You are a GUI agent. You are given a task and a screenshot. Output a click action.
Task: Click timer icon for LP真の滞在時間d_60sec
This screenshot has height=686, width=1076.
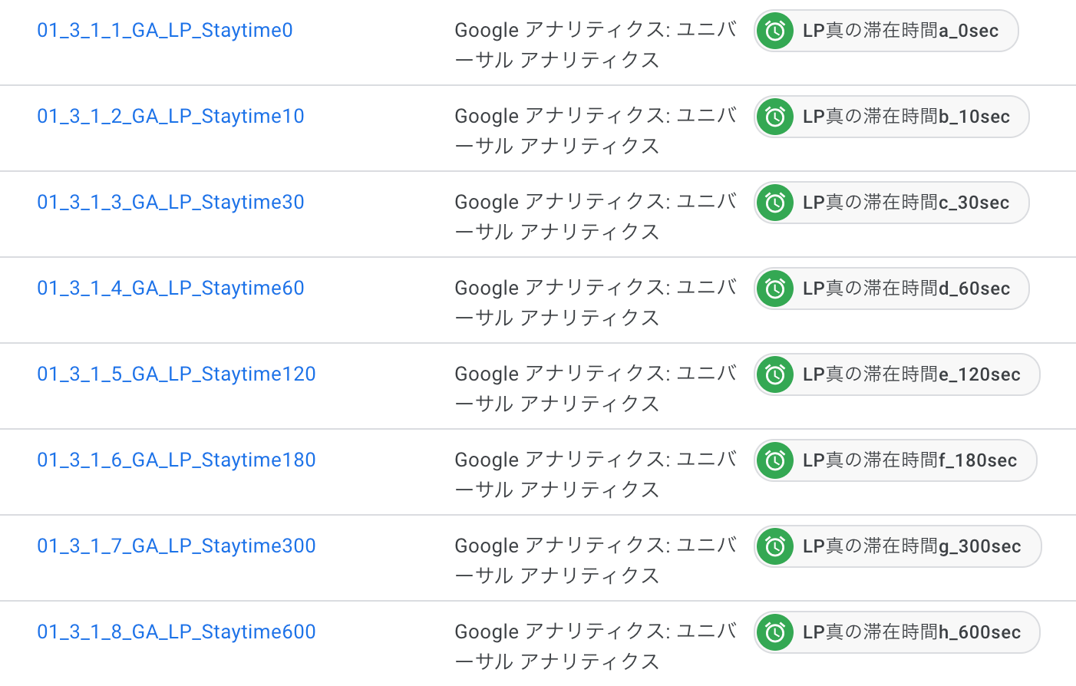point(775,289)
